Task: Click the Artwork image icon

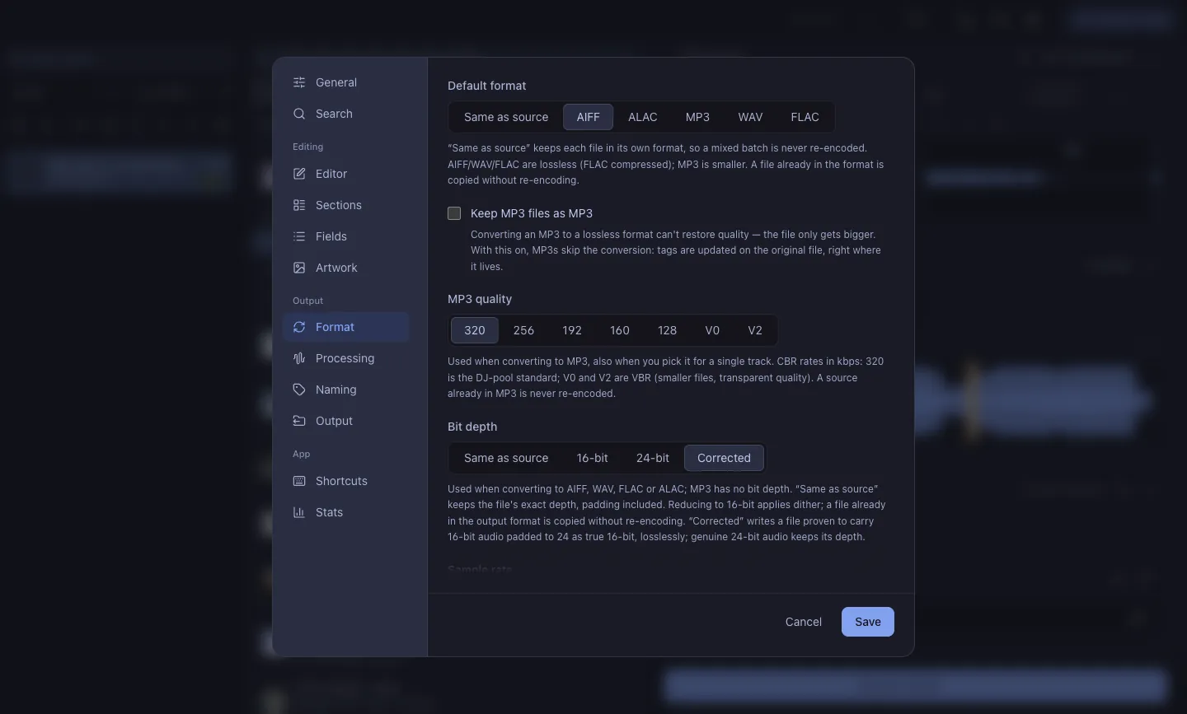Action: pyautogui.click(x=299, y=268)
